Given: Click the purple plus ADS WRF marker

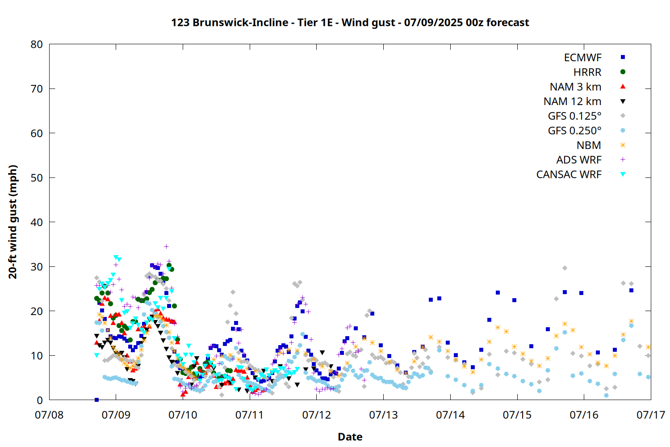Looking at the screenshot, I should click(x=623, y=160).
